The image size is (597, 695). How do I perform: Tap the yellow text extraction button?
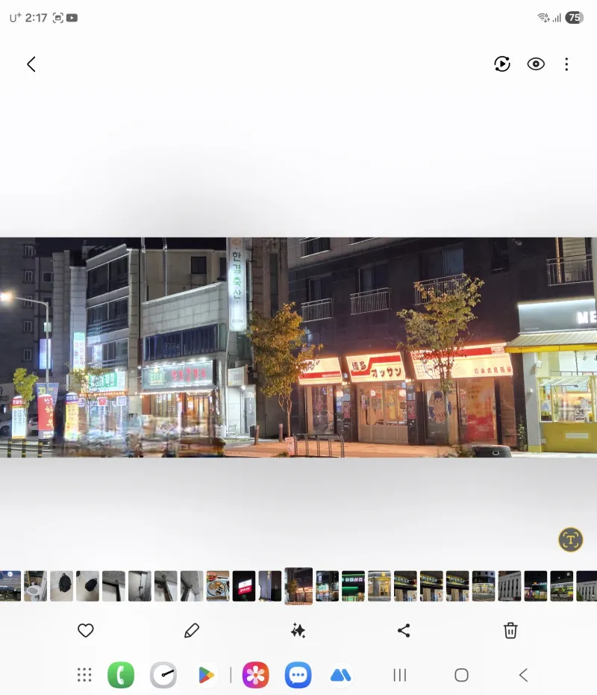point(570,540)
